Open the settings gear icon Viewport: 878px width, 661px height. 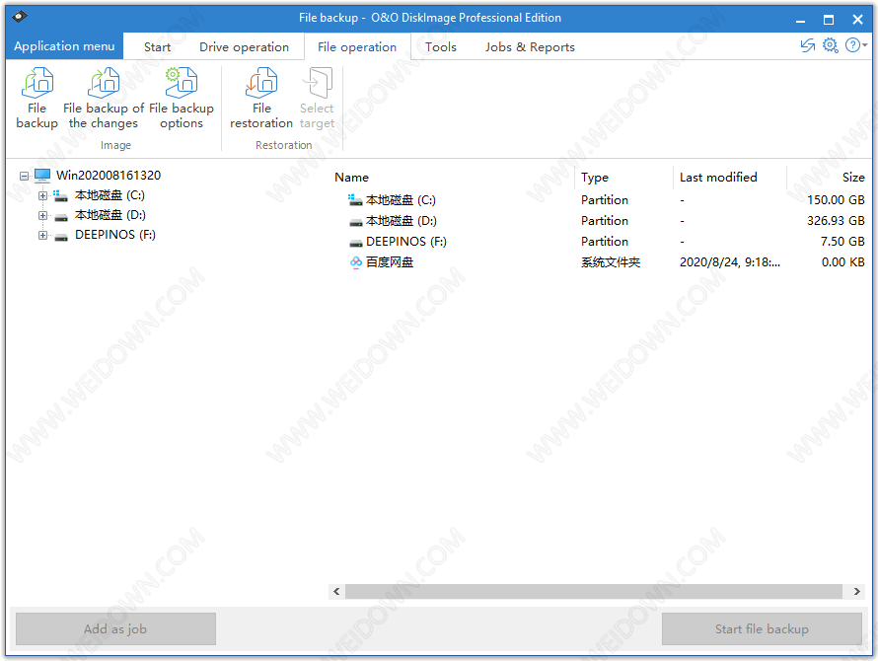pos(831,45)
